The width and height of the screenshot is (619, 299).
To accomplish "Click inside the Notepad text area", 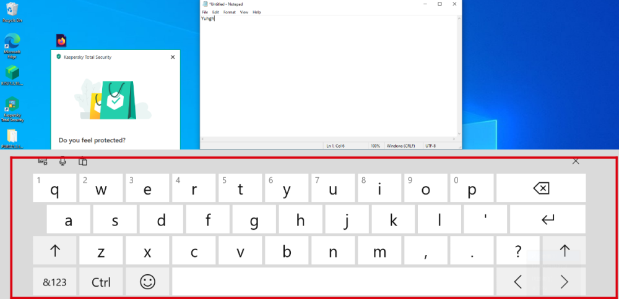I will click(329, 75).
